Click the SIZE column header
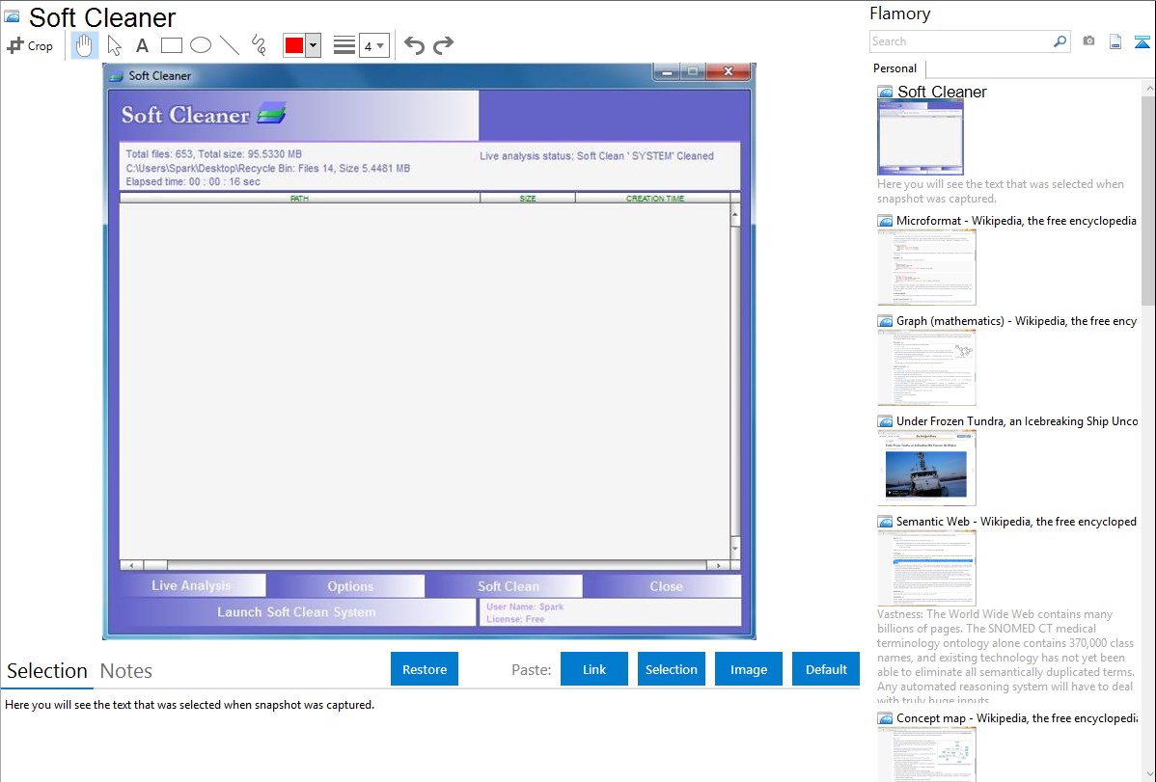 tap(528, 199)
